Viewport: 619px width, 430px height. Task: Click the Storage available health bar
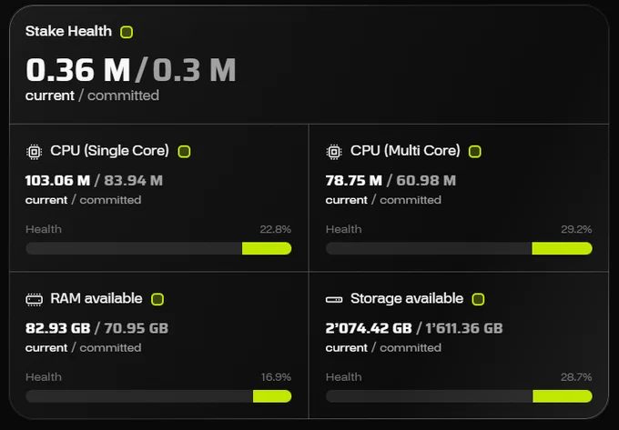pyautogui.click(x=459, y=396)
